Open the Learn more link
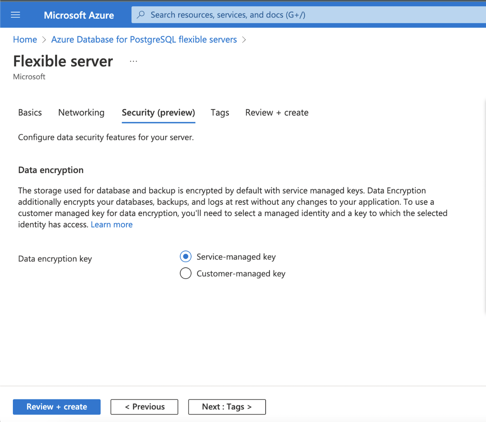The height and width of the screenshot is (422, 486). [112, 225]
